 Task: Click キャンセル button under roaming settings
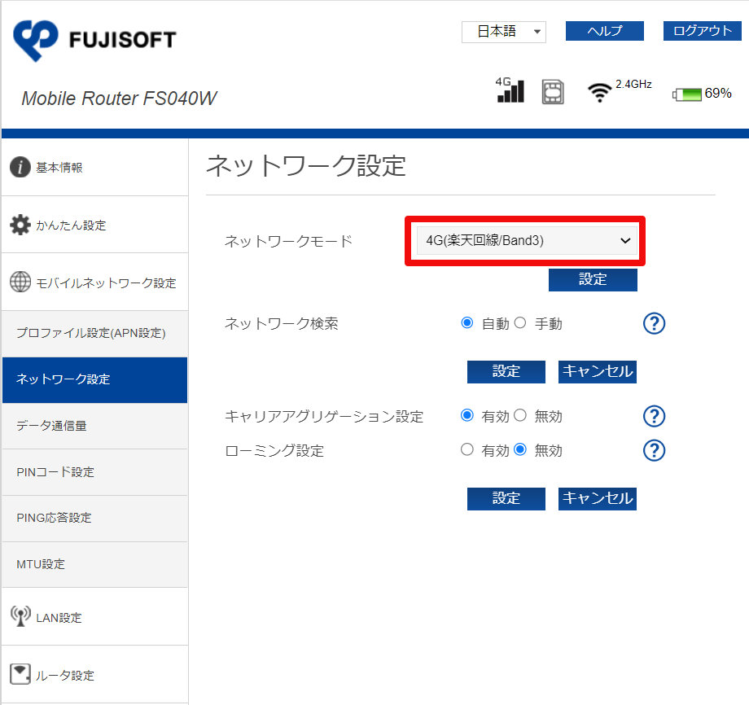pos(597,499)
